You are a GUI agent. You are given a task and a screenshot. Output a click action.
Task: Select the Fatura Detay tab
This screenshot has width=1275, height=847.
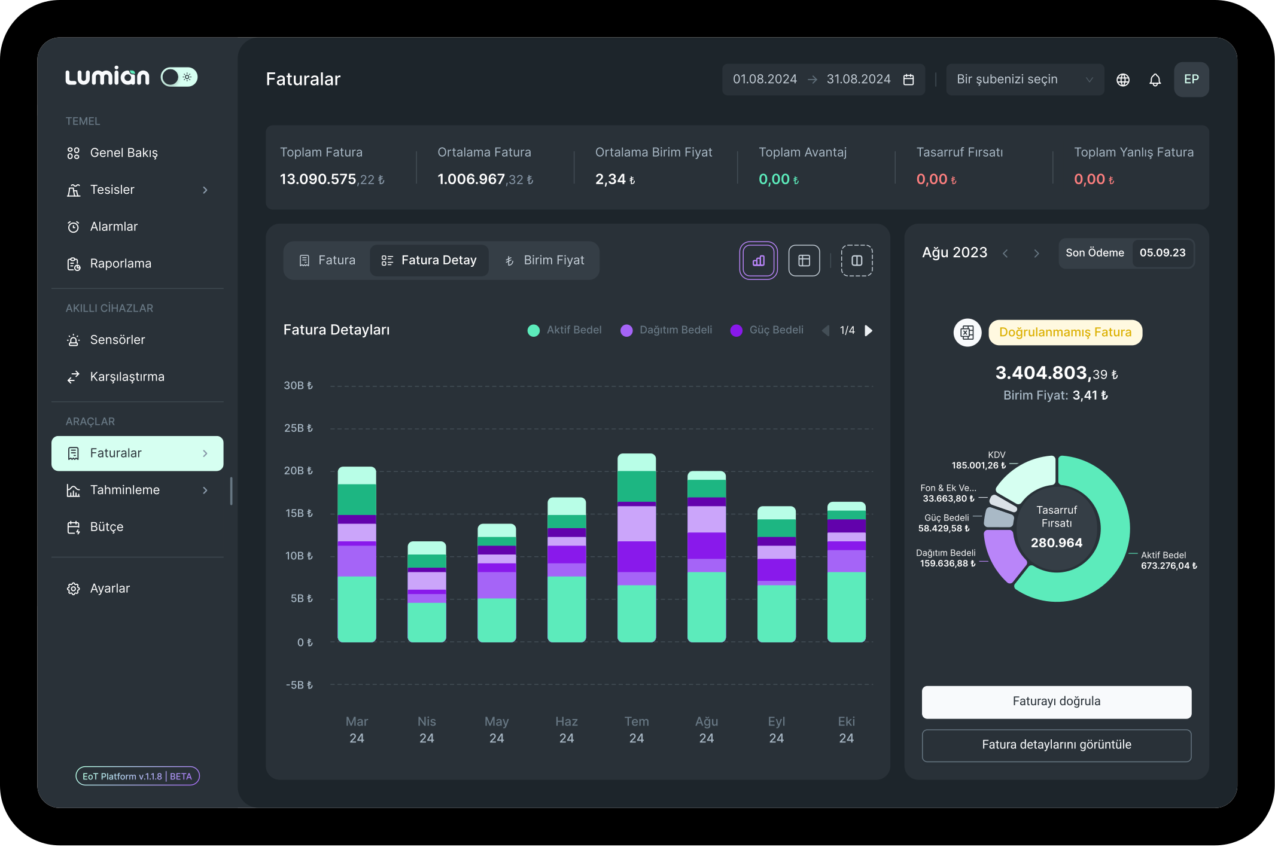[x=429, y=261]
